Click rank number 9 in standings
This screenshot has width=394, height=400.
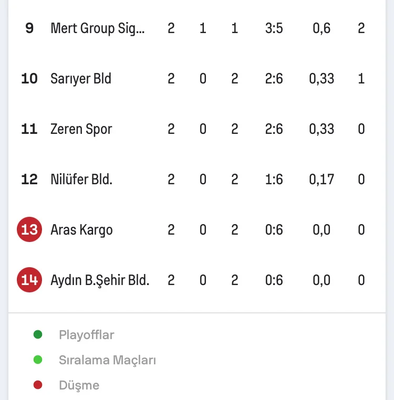29,28
